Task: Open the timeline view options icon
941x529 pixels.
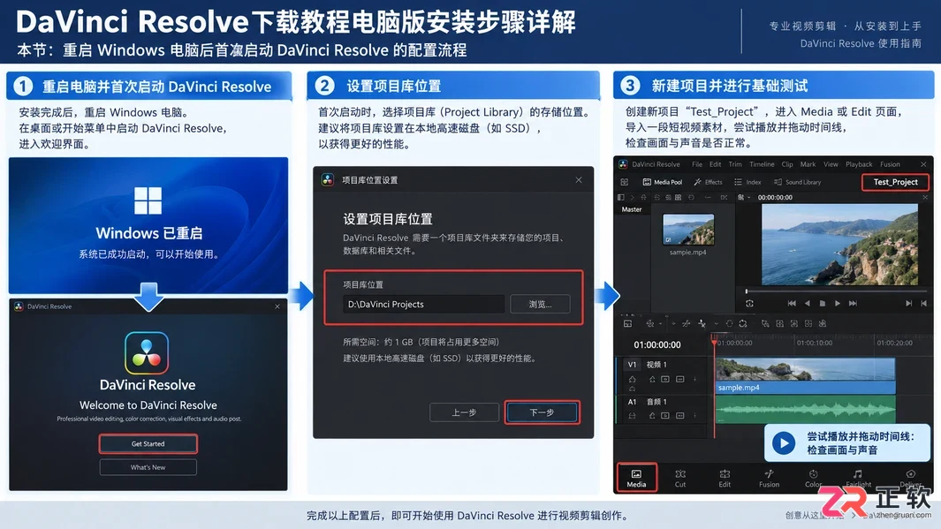Action: [x=627, y=323]
